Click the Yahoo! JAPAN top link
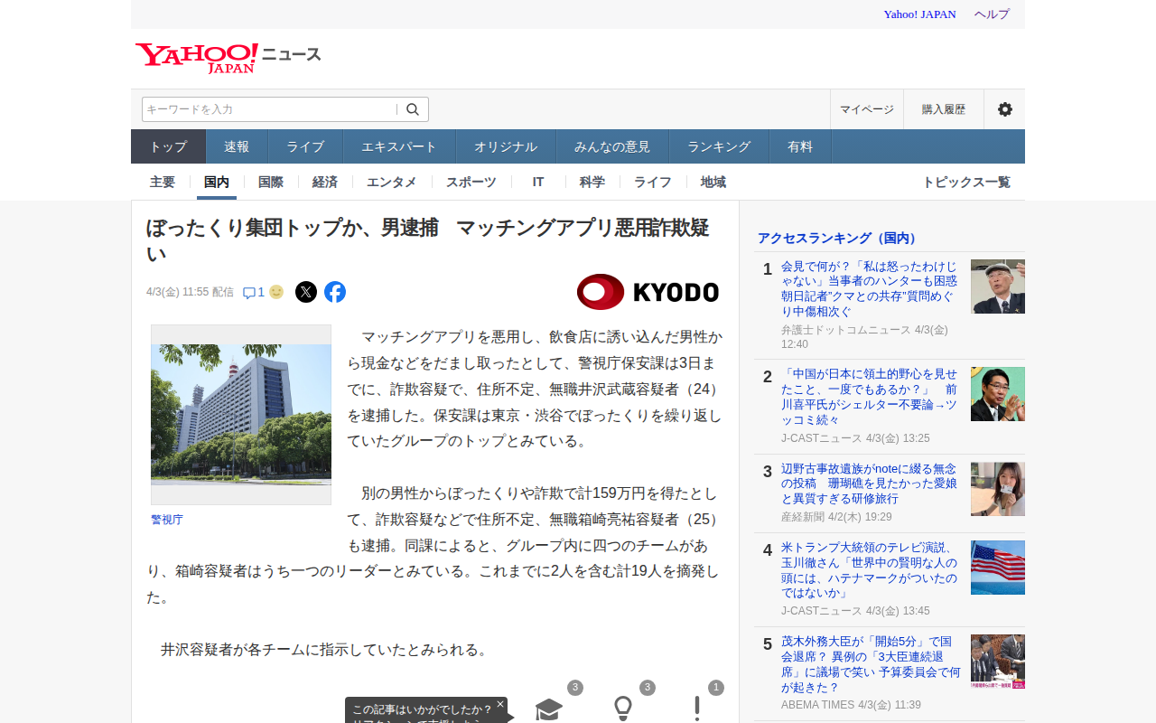Viewport: 1156px width, 723px height. click(919, 14)
